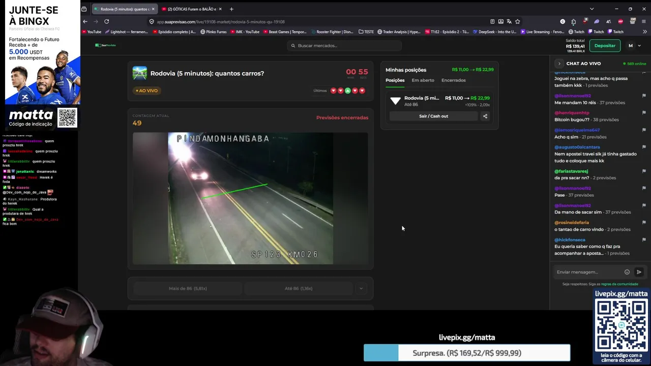Screen dimensions: 651x366
Task: Click the browser back arrow
Action: click(x=85, y=21)
